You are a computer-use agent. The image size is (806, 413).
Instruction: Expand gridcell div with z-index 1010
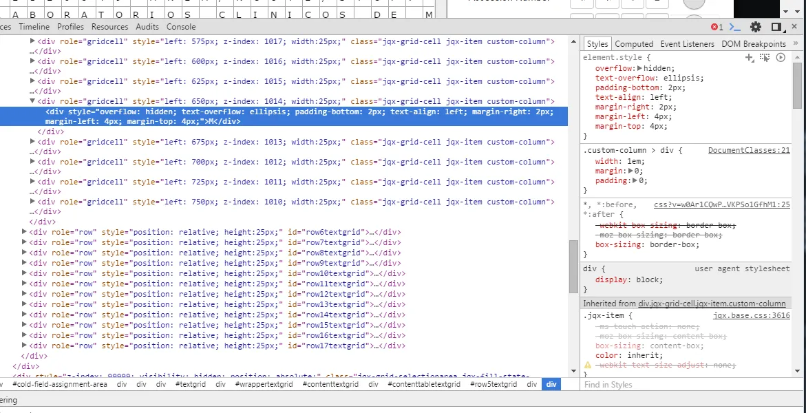(32, 202)
